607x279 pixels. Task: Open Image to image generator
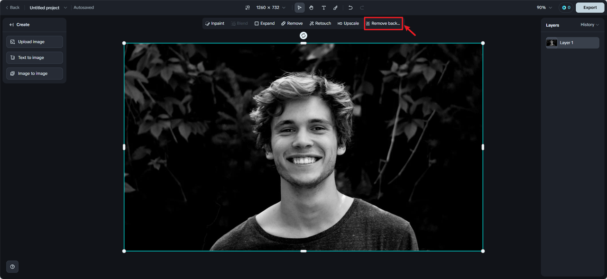[x=35, y=73]
